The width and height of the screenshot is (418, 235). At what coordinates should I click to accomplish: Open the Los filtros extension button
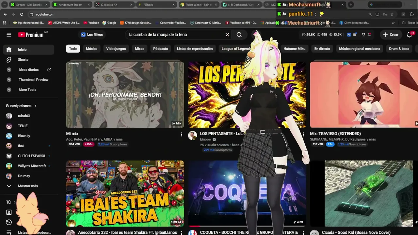[92, 35]
